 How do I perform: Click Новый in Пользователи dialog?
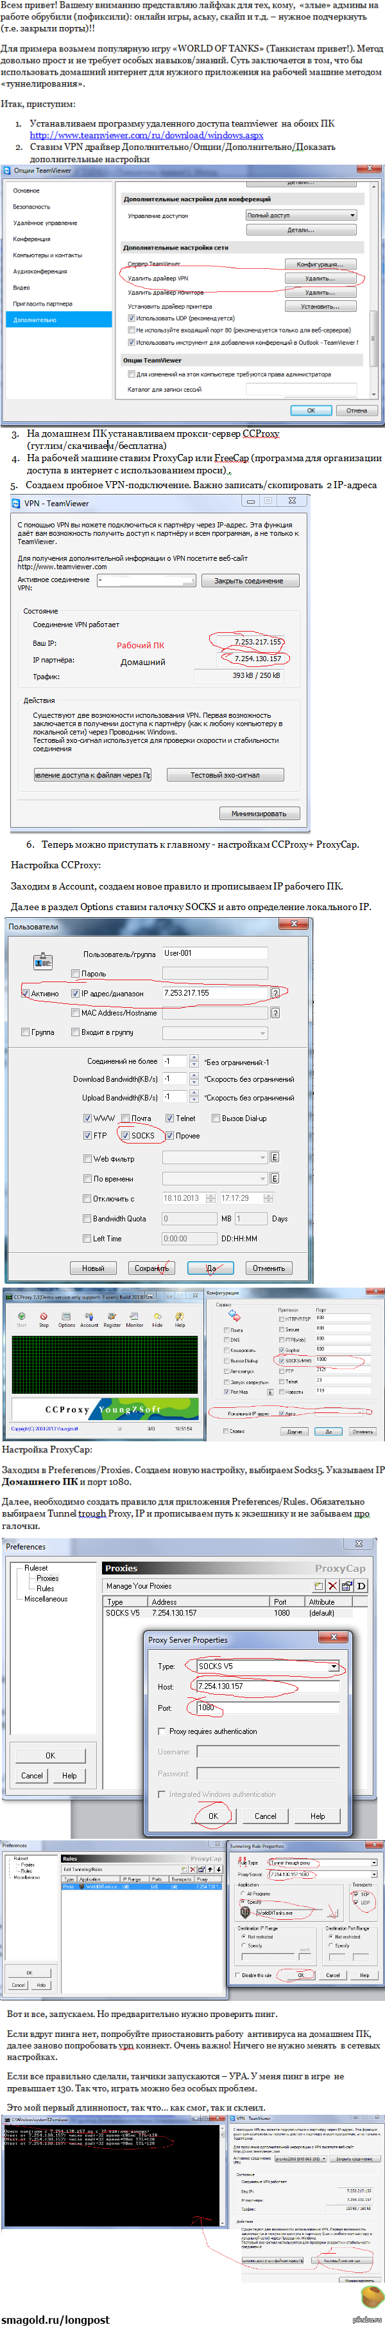point(93,1268)
